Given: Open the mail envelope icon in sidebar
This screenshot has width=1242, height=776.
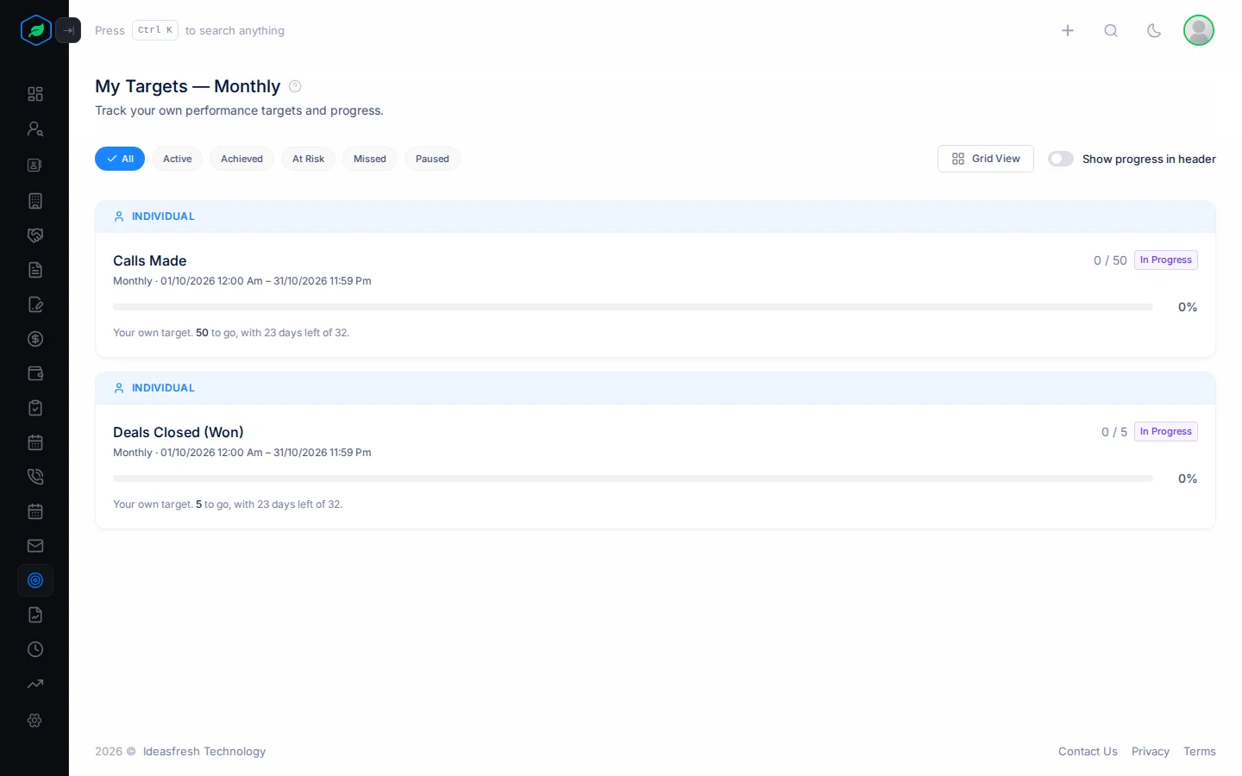Looking at the screenshot, I should click(35, 546).
